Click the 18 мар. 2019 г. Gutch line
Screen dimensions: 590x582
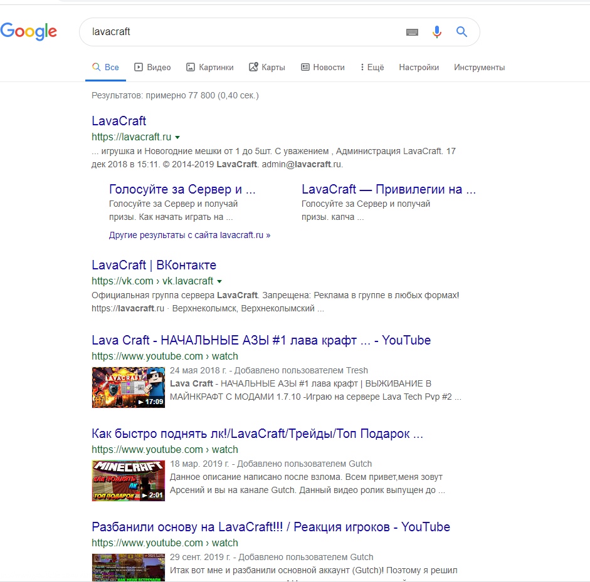pos(270,464)
